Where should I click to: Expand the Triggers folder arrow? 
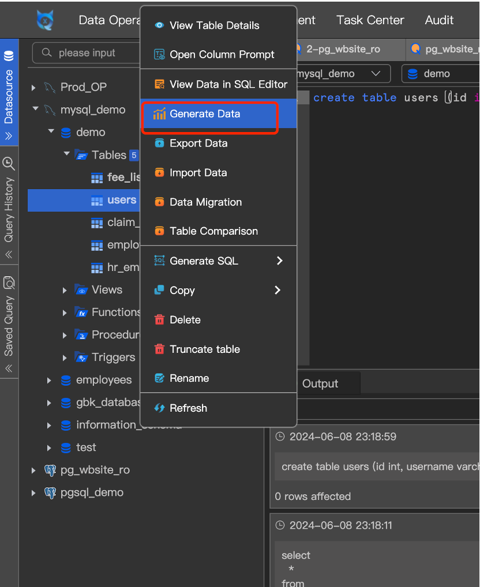click(65, 358)
